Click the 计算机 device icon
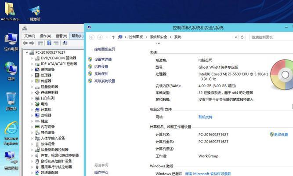293x176 pixels. point(37,110)
